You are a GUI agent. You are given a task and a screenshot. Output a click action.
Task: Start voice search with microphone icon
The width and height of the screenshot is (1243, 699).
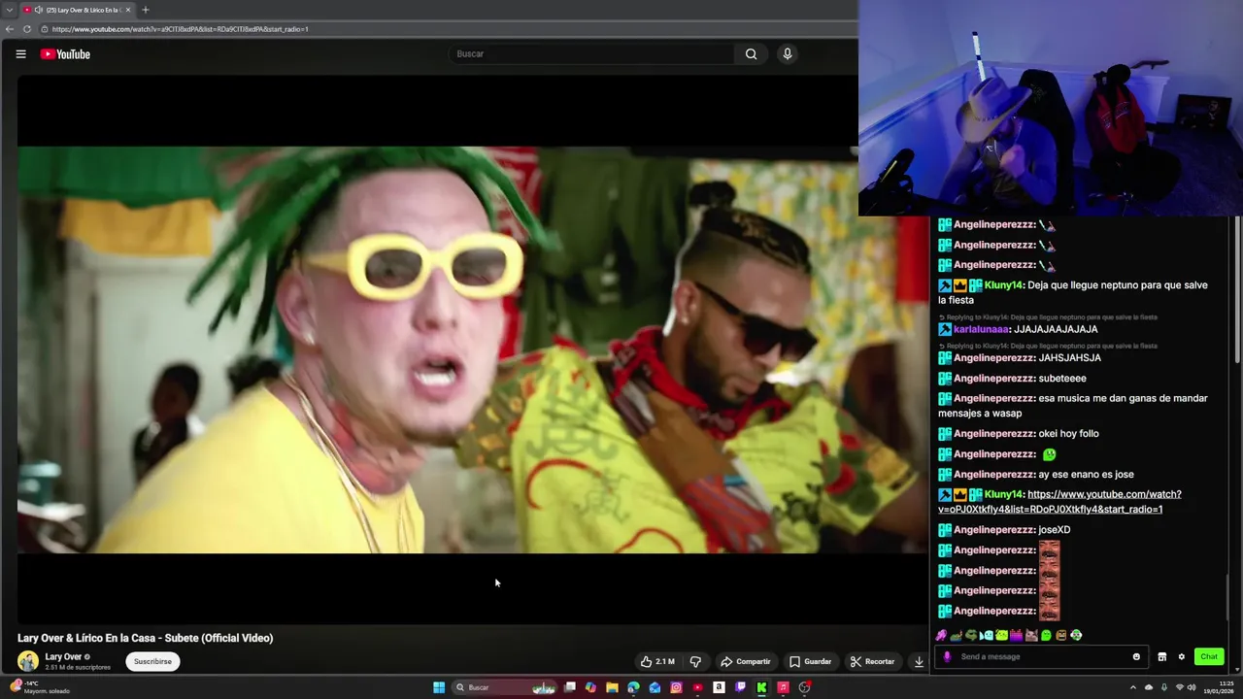(x=788, y=53)
